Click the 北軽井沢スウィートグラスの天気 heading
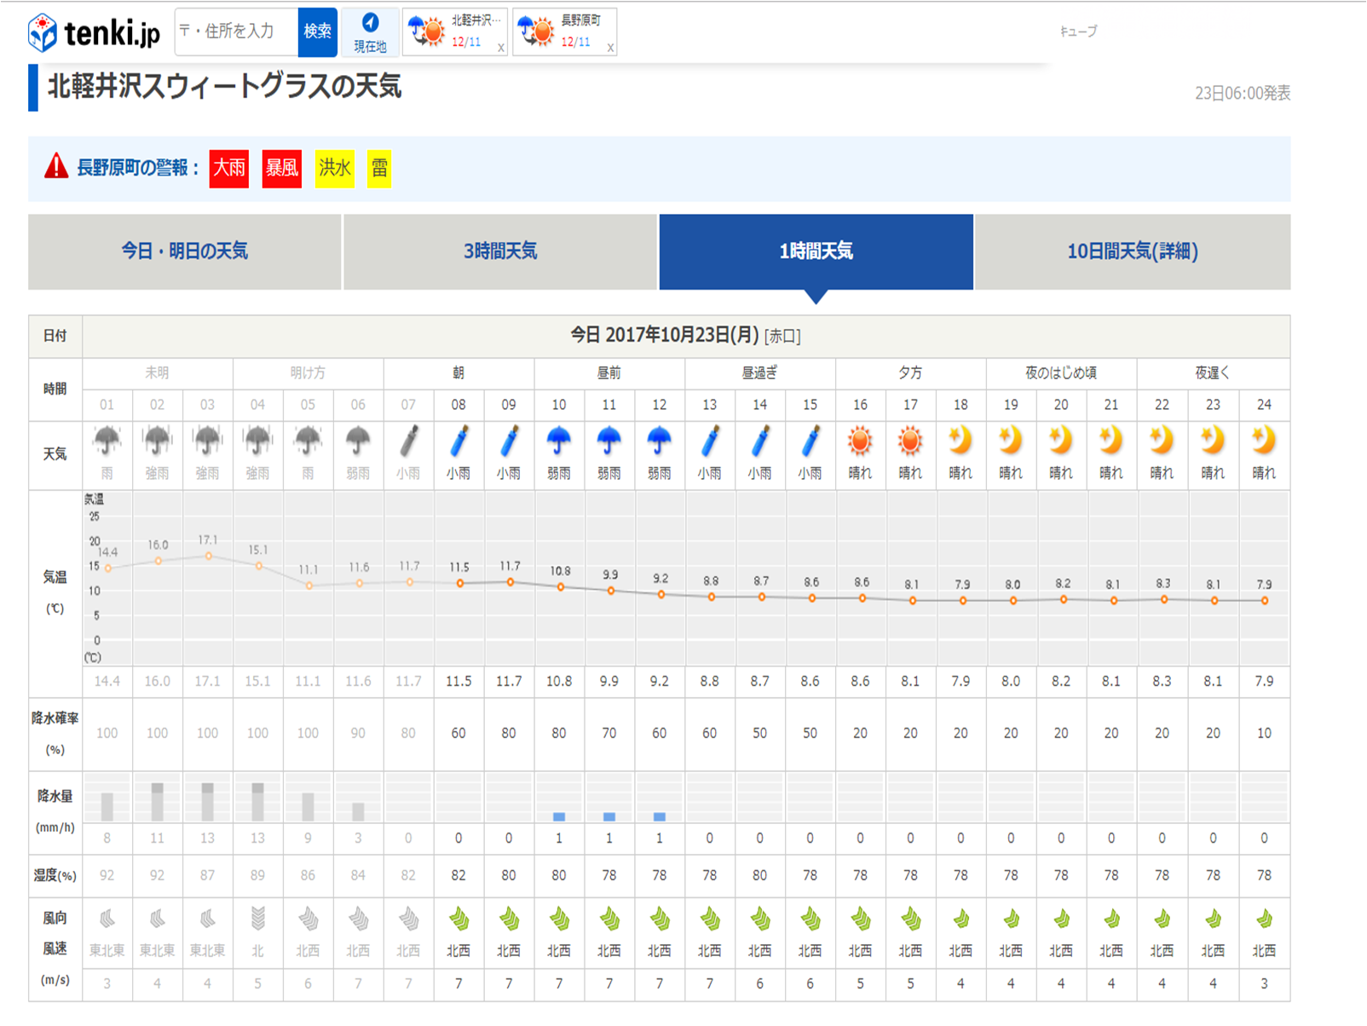The image size is (1367, 1026). click(224, 87)
